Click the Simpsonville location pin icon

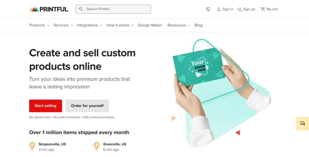point(32,146)
